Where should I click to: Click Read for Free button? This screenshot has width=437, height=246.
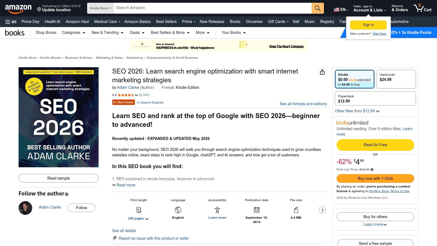[375, 145]
